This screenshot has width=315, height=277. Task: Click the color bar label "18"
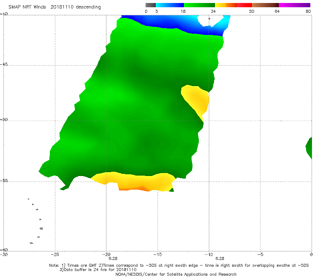point(183,12)
